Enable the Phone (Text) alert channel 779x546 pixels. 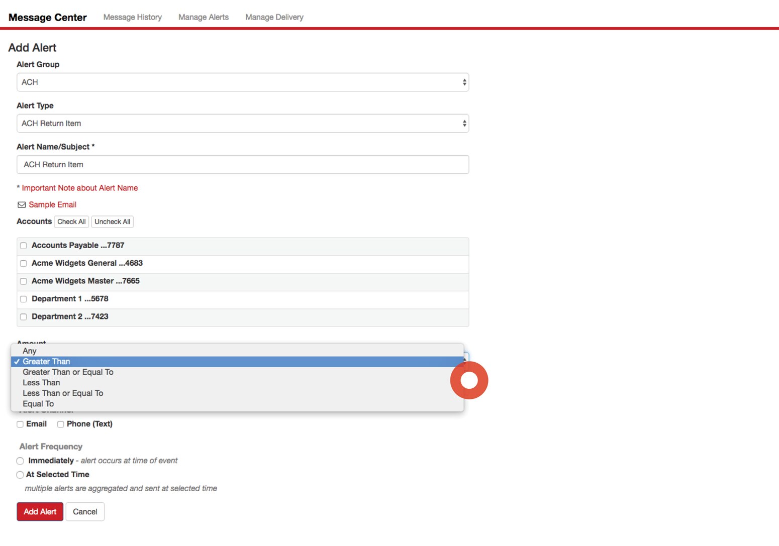[60, 424]
